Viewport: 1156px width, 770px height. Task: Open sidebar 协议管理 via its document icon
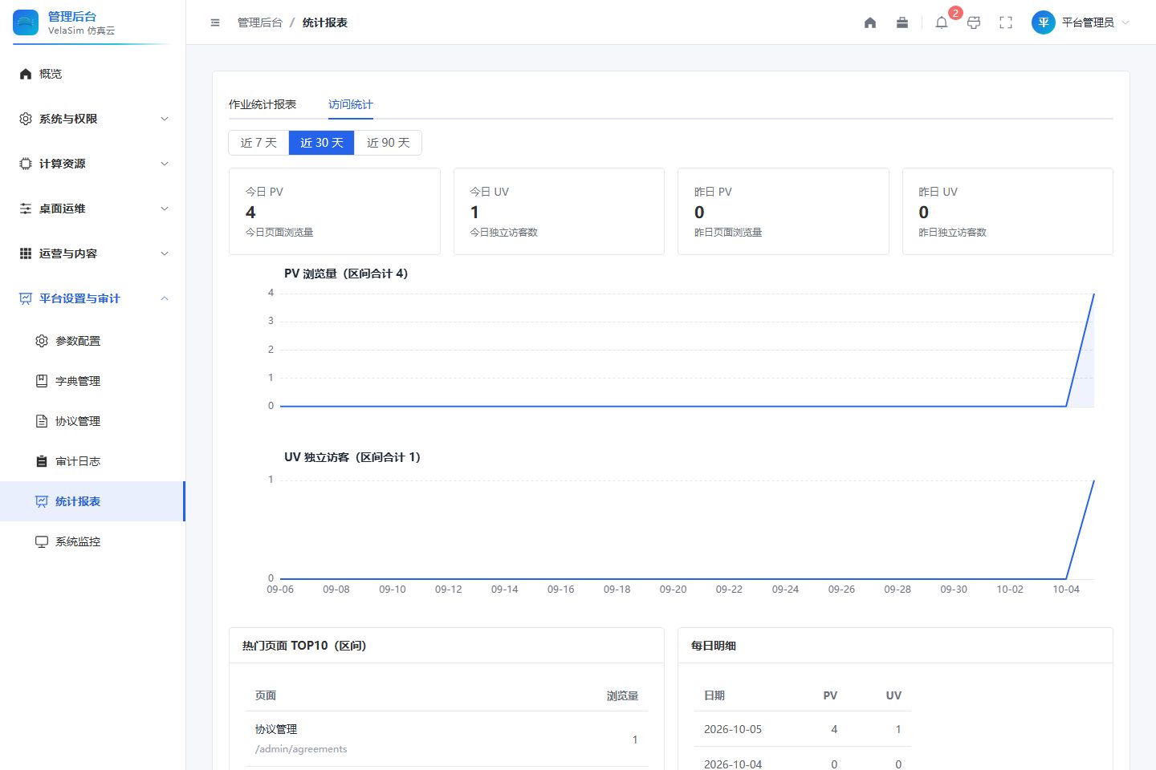[x=42, y=421]
